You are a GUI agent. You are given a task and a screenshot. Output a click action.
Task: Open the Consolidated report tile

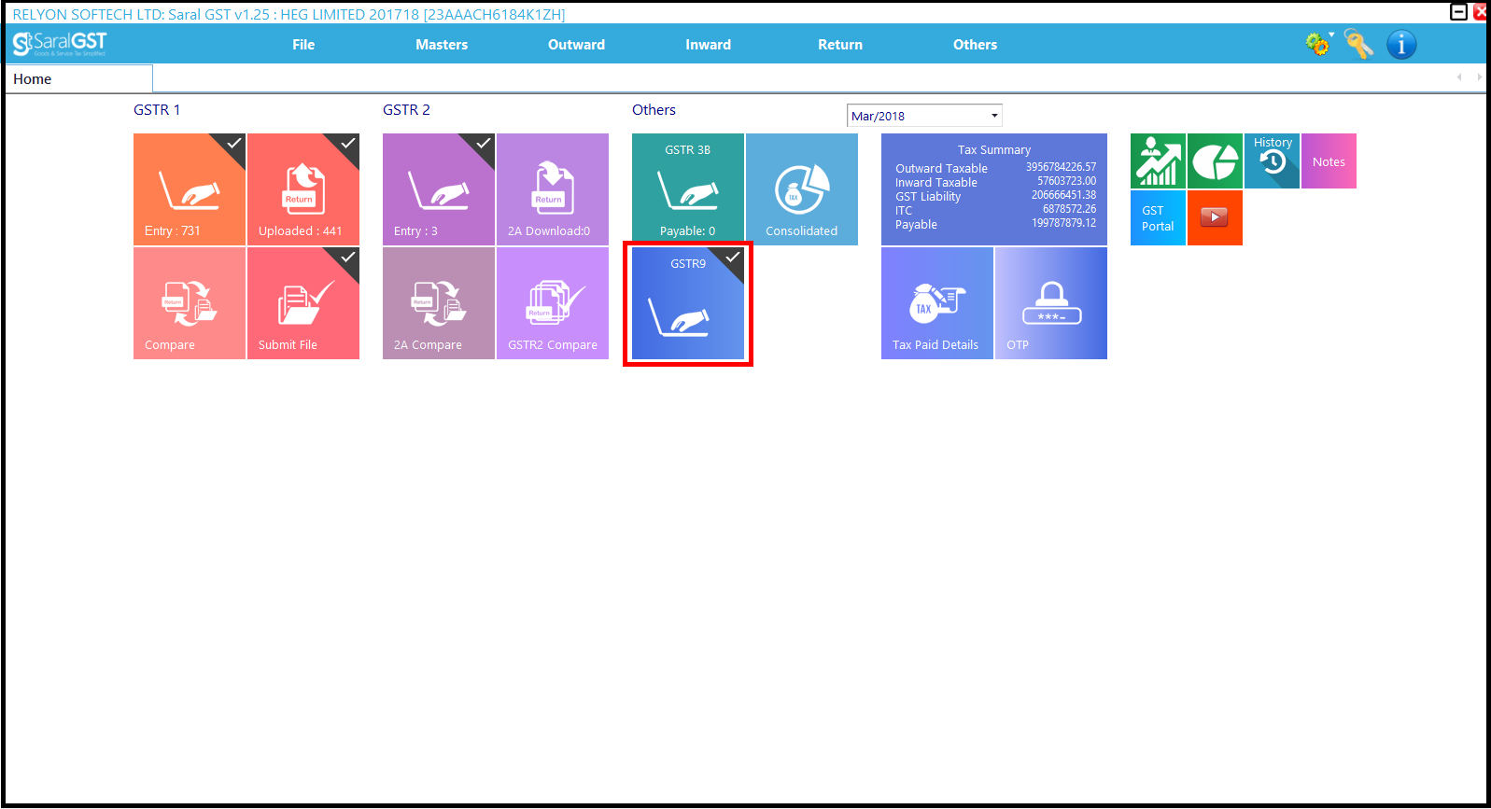click(x=801, y=189)
